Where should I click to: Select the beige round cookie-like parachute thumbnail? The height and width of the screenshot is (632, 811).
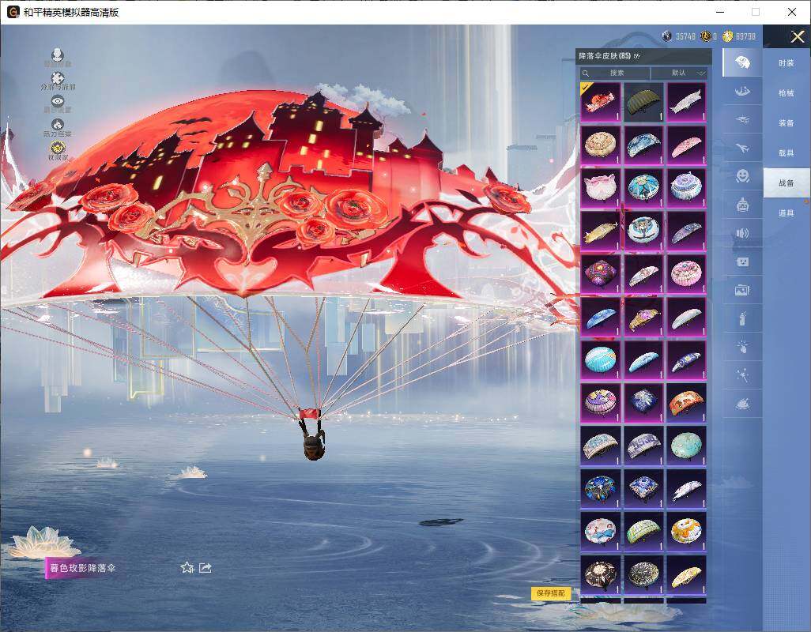(x=601, y=145)
